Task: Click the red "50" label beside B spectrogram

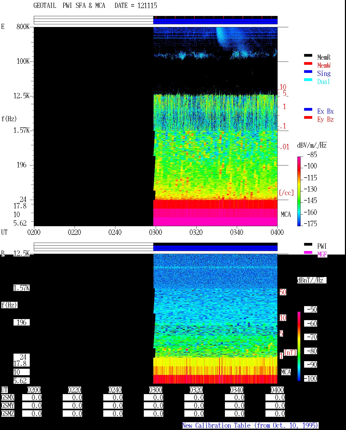Action: coord(283,292)
